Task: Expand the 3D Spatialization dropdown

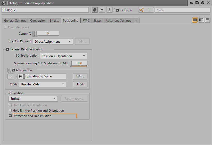Action: (63, 56)
